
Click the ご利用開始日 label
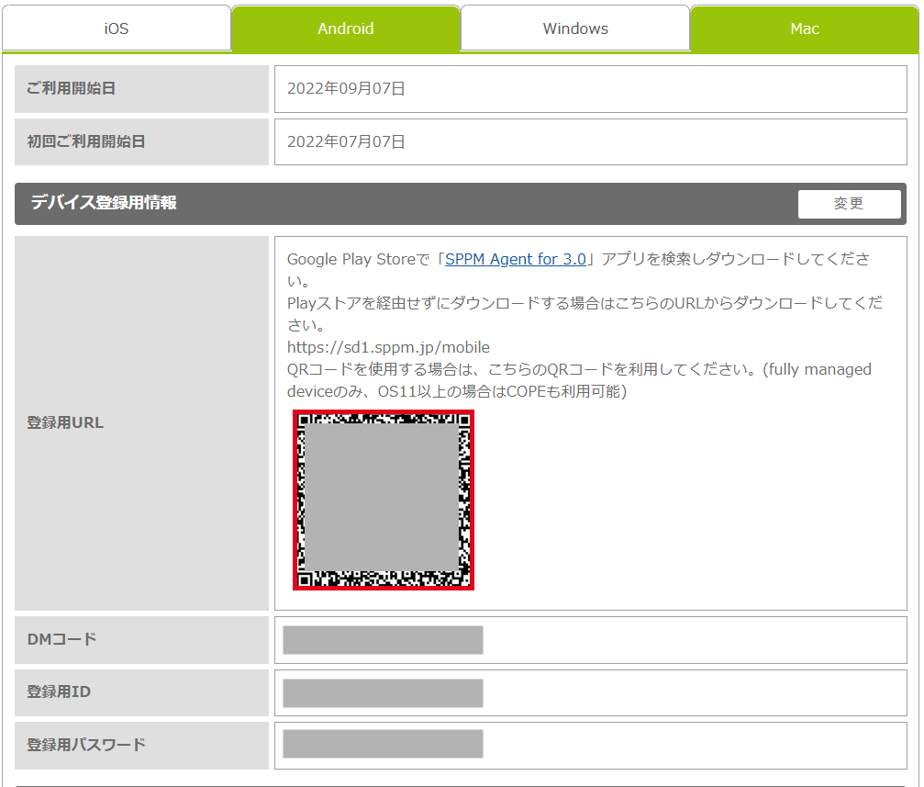(x=71, y=88)
